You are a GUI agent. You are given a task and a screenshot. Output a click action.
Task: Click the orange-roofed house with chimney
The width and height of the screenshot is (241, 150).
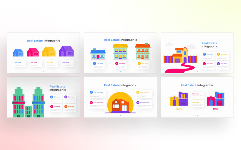point(143,51)
